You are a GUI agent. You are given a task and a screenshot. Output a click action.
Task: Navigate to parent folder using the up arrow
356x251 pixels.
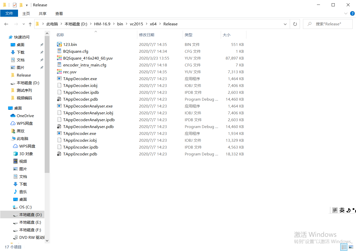(x=30, y=24)
